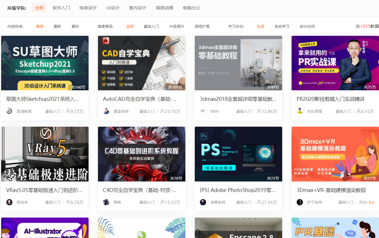Click the 评分: 9.9 rating text

367,202
